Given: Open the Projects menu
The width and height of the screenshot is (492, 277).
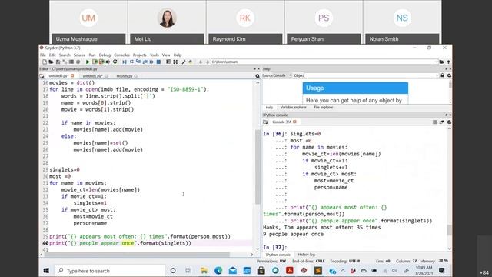Looking at the screenshot, I should point(140,55).
